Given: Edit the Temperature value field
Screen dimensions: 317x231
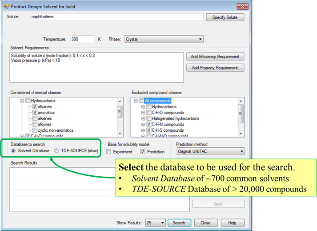Looking at the screenshot, I should pos(82,39).
